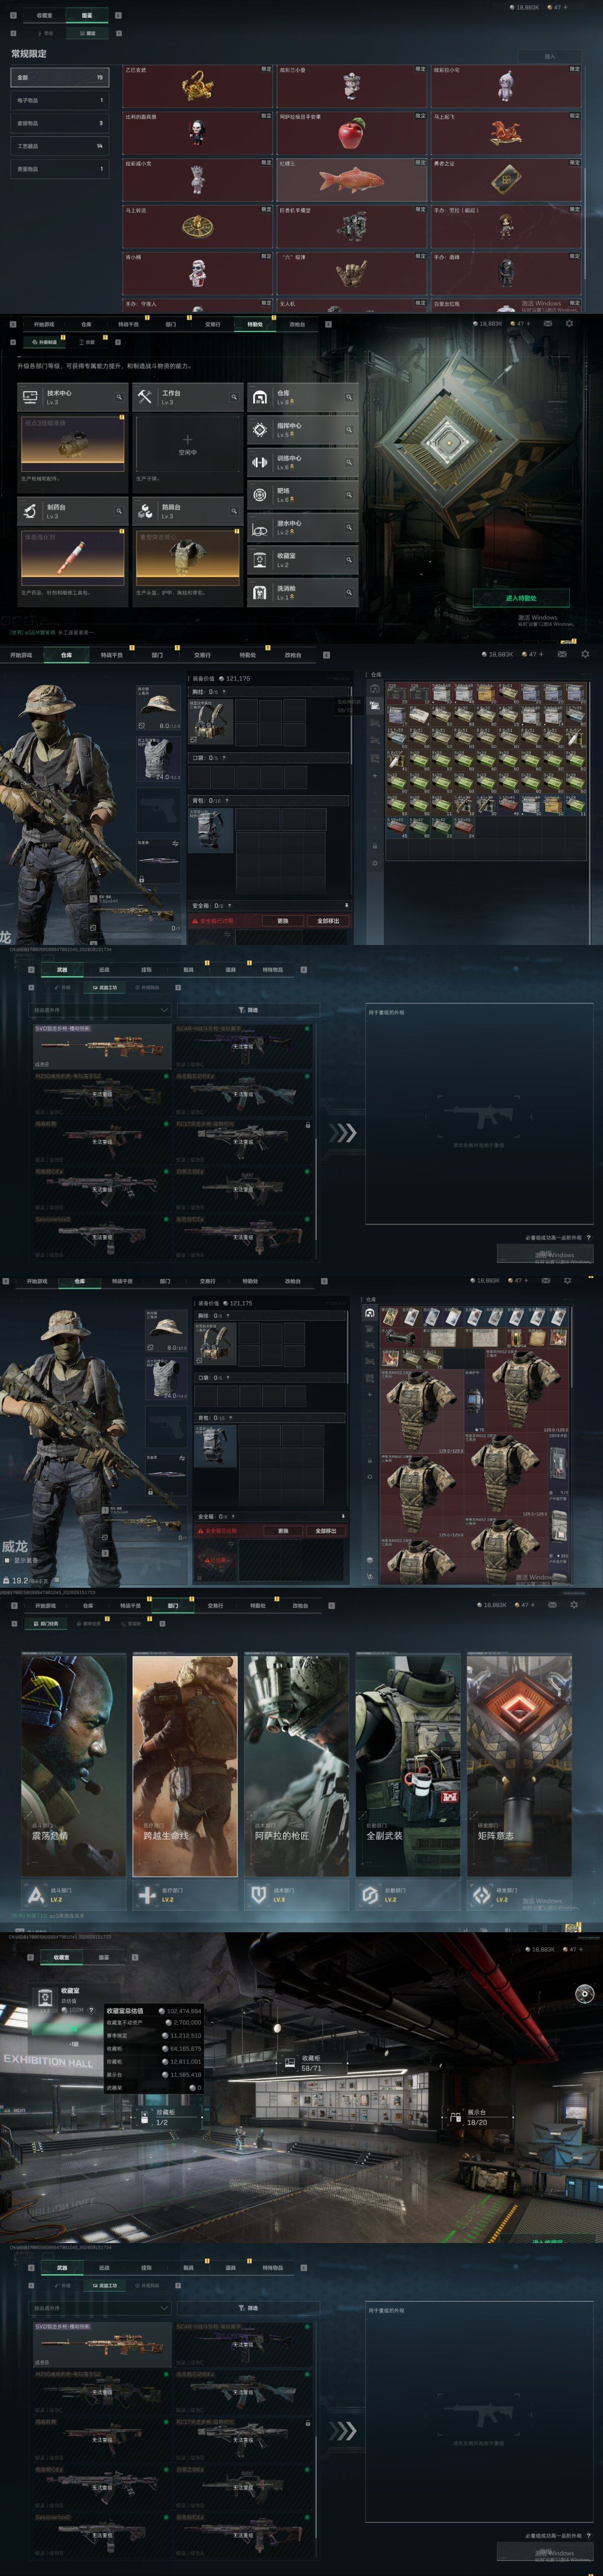This screenshot has width=603, height=2576.
Task: Switch to 交易行 tab on the 特勤处 screen
Action: (x=213, y=324)
